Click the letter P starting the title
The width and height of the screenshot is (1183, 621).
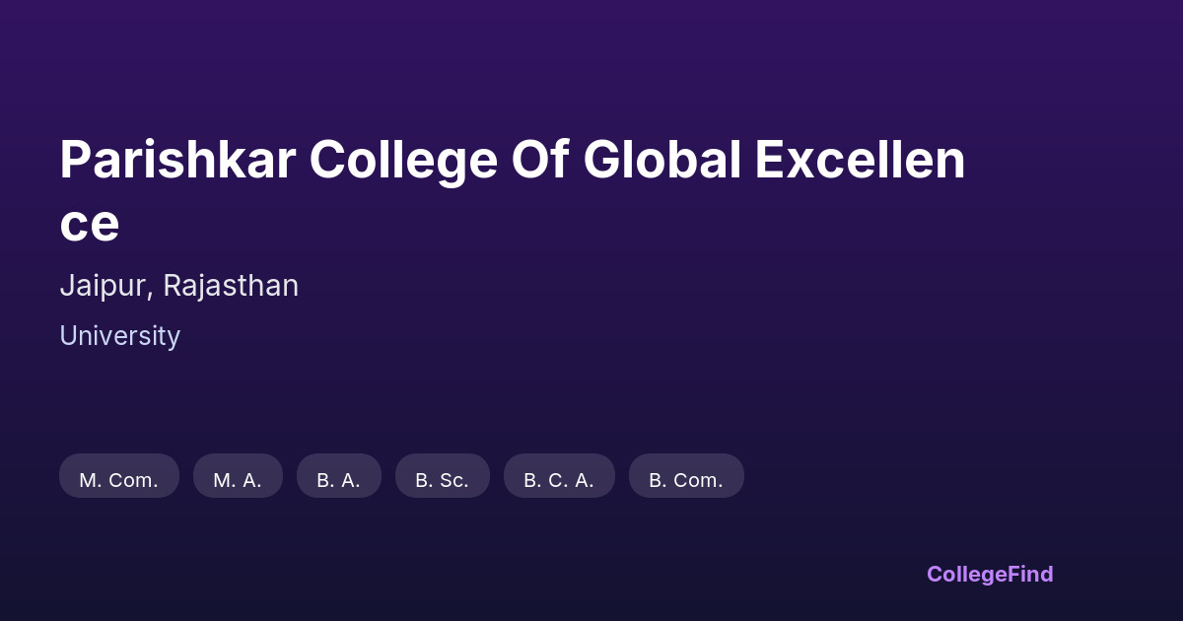[74, 160]
